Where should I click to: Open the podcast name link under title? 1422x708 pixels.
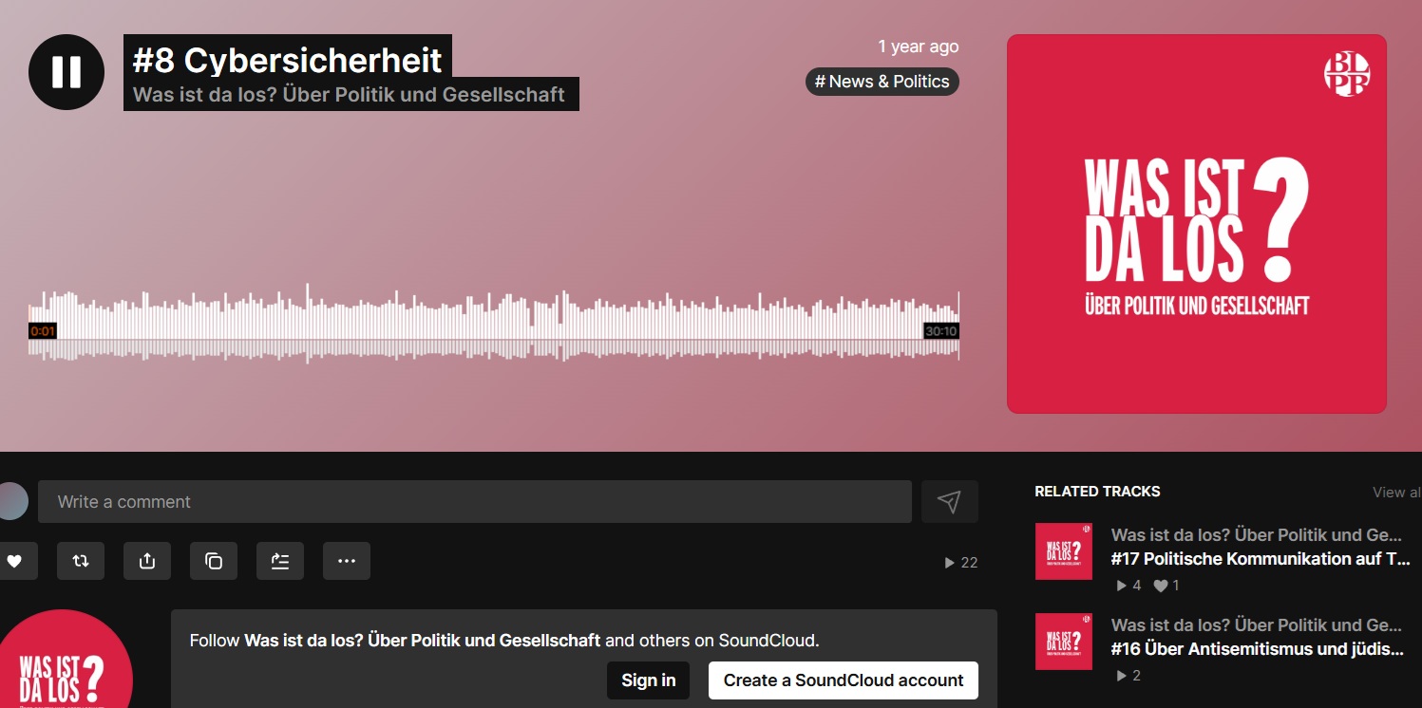pos(349,95)
